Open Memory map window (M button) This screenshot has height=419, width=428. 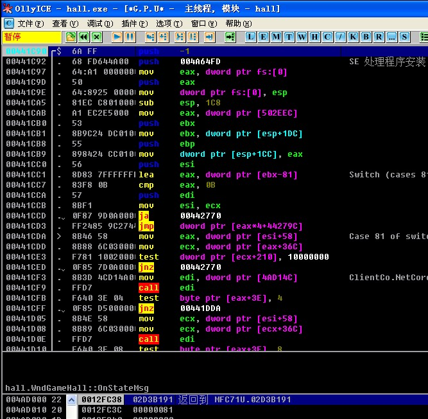(276, 37)
